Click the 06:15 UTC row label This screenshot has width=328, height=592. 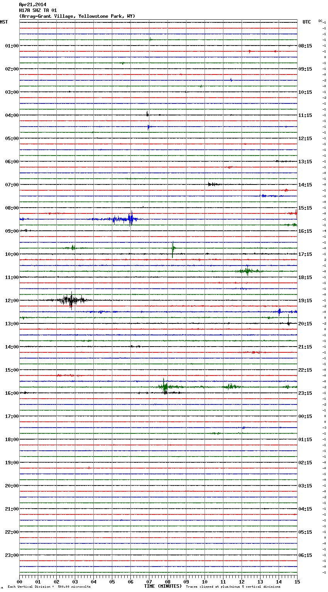[305, 555]
